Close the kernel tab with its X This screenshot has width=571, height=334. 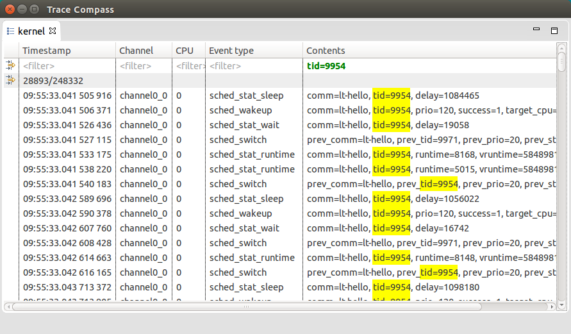tap(53, 30)
